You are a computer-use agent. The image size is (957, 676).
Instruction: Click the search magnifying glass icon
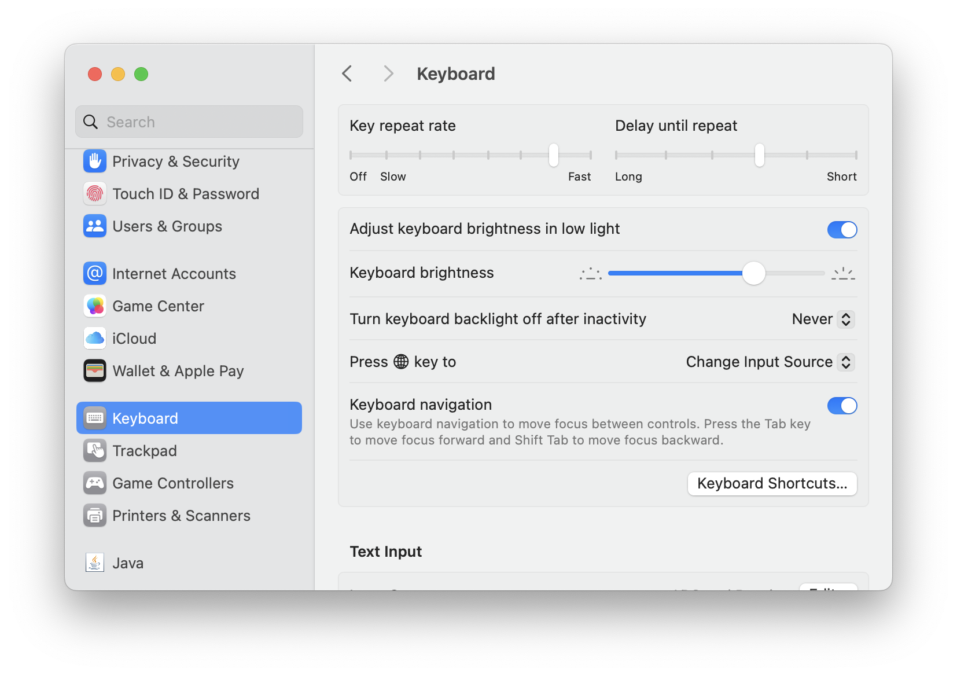tap(90, 122)
